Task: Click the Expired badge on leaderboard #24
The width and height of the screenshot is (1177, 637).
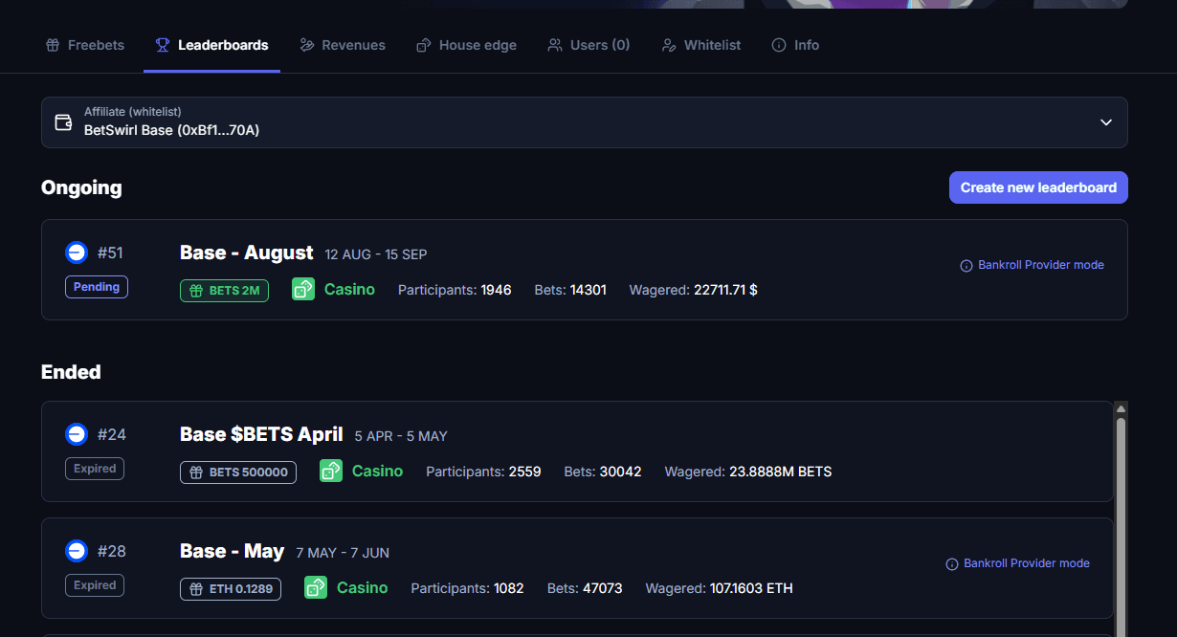Action: point(94,468)
